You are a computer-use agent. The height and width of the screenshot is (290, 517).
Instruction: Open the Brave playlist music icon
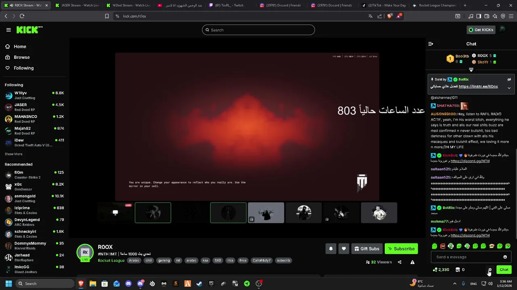tap(471, 16)
